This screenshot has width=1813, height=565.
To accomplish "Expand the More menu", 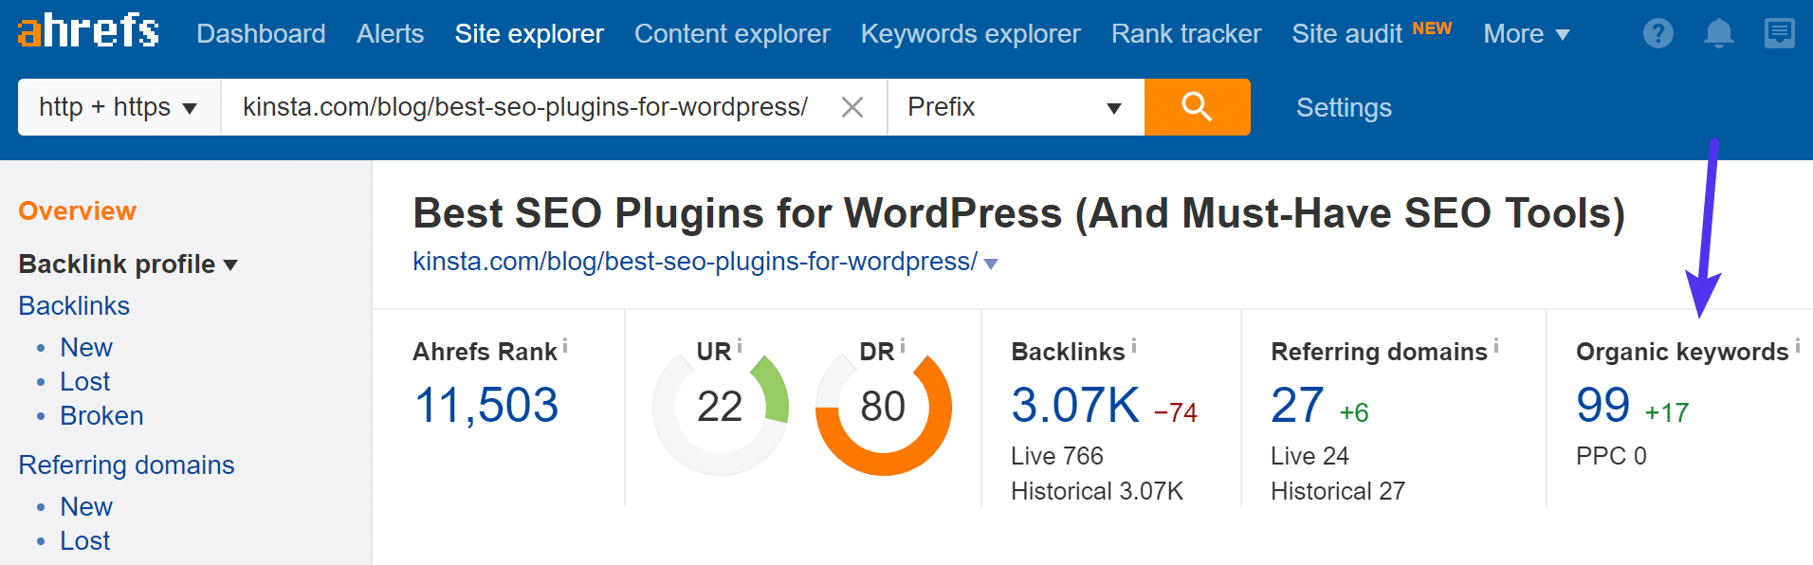I will (x=1526, y=34).
